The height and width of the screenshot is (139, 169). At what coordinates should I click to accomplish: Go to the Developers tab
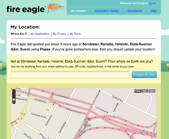tap(135, 11)
